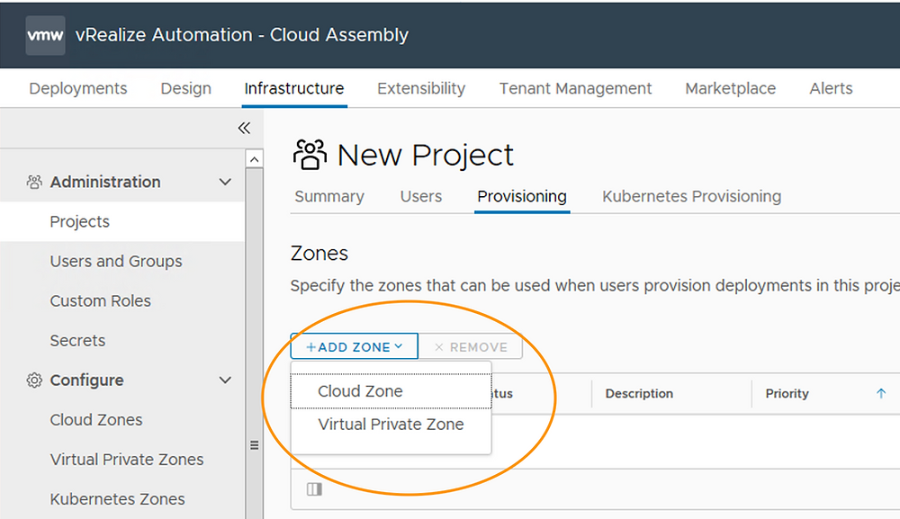Open the Design tab
The width and height of the screenshot is (900, 519).
186,88
